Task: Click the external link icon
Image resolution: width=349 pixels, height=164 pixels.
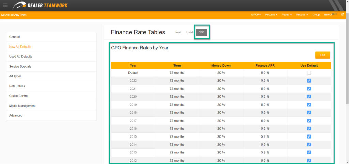Action: tap(343, 15)
